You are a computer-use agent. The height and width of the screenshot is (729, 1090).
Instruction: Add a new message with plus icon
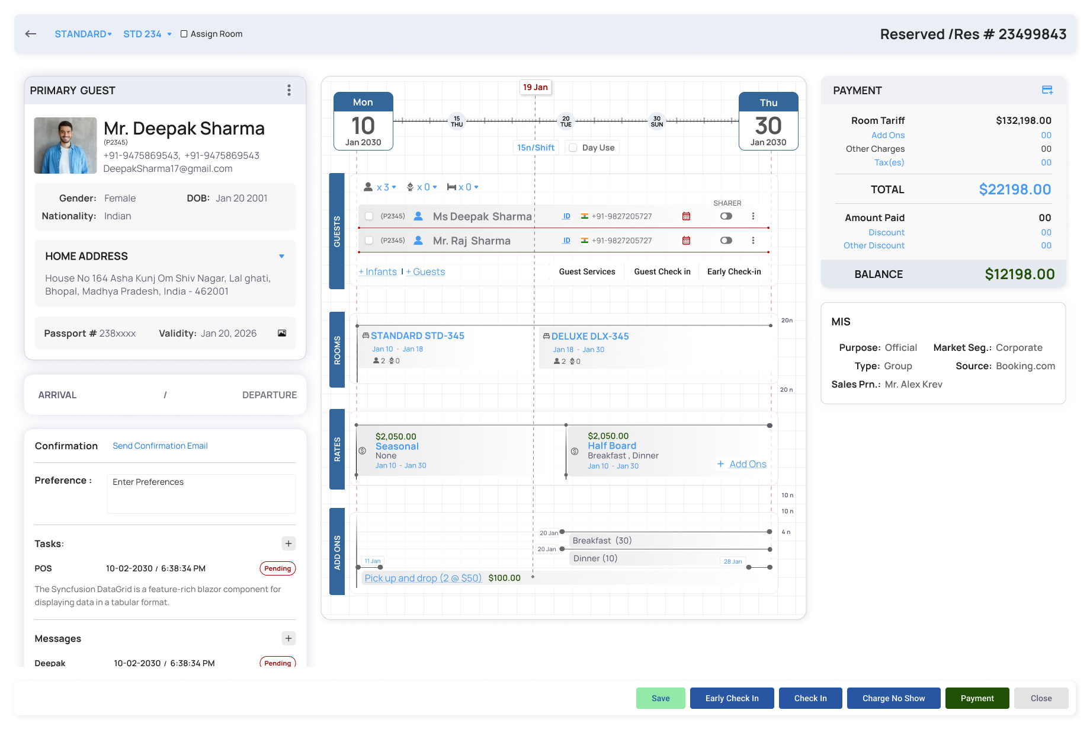point(288,638)
